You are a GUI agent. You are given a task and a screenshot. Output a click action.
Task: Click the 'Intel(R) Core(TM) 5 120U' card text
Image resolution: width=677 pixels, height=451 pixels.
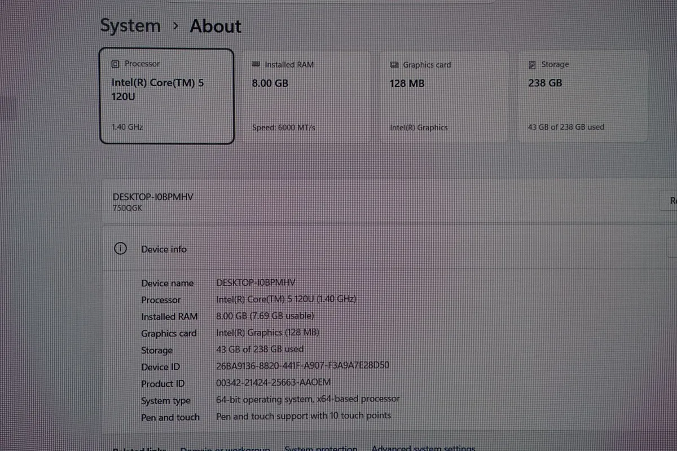pyautogui.click(x=157, y=89)
